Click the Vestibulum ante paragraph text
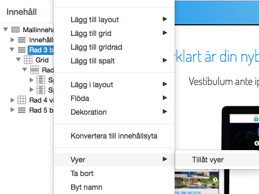The image size is (259, 194). [x=224, y=82]
